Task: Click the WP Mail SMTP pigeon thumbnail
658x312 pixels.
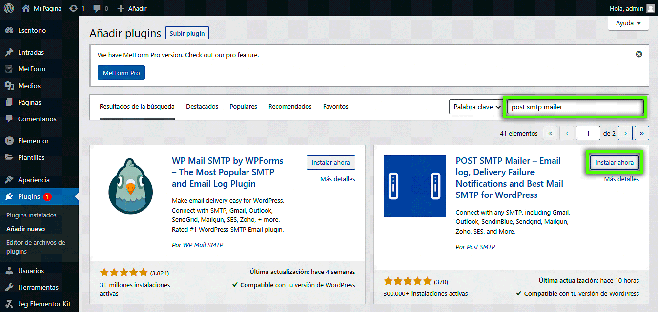Action: point(130,186)
